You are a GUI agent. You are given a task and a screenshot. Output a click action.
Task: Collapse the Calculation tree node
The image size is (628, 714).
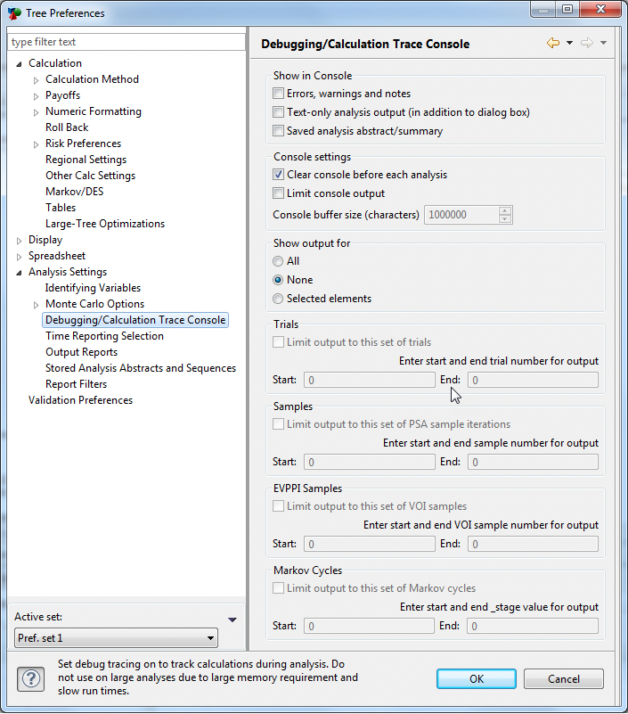[20, 63]
